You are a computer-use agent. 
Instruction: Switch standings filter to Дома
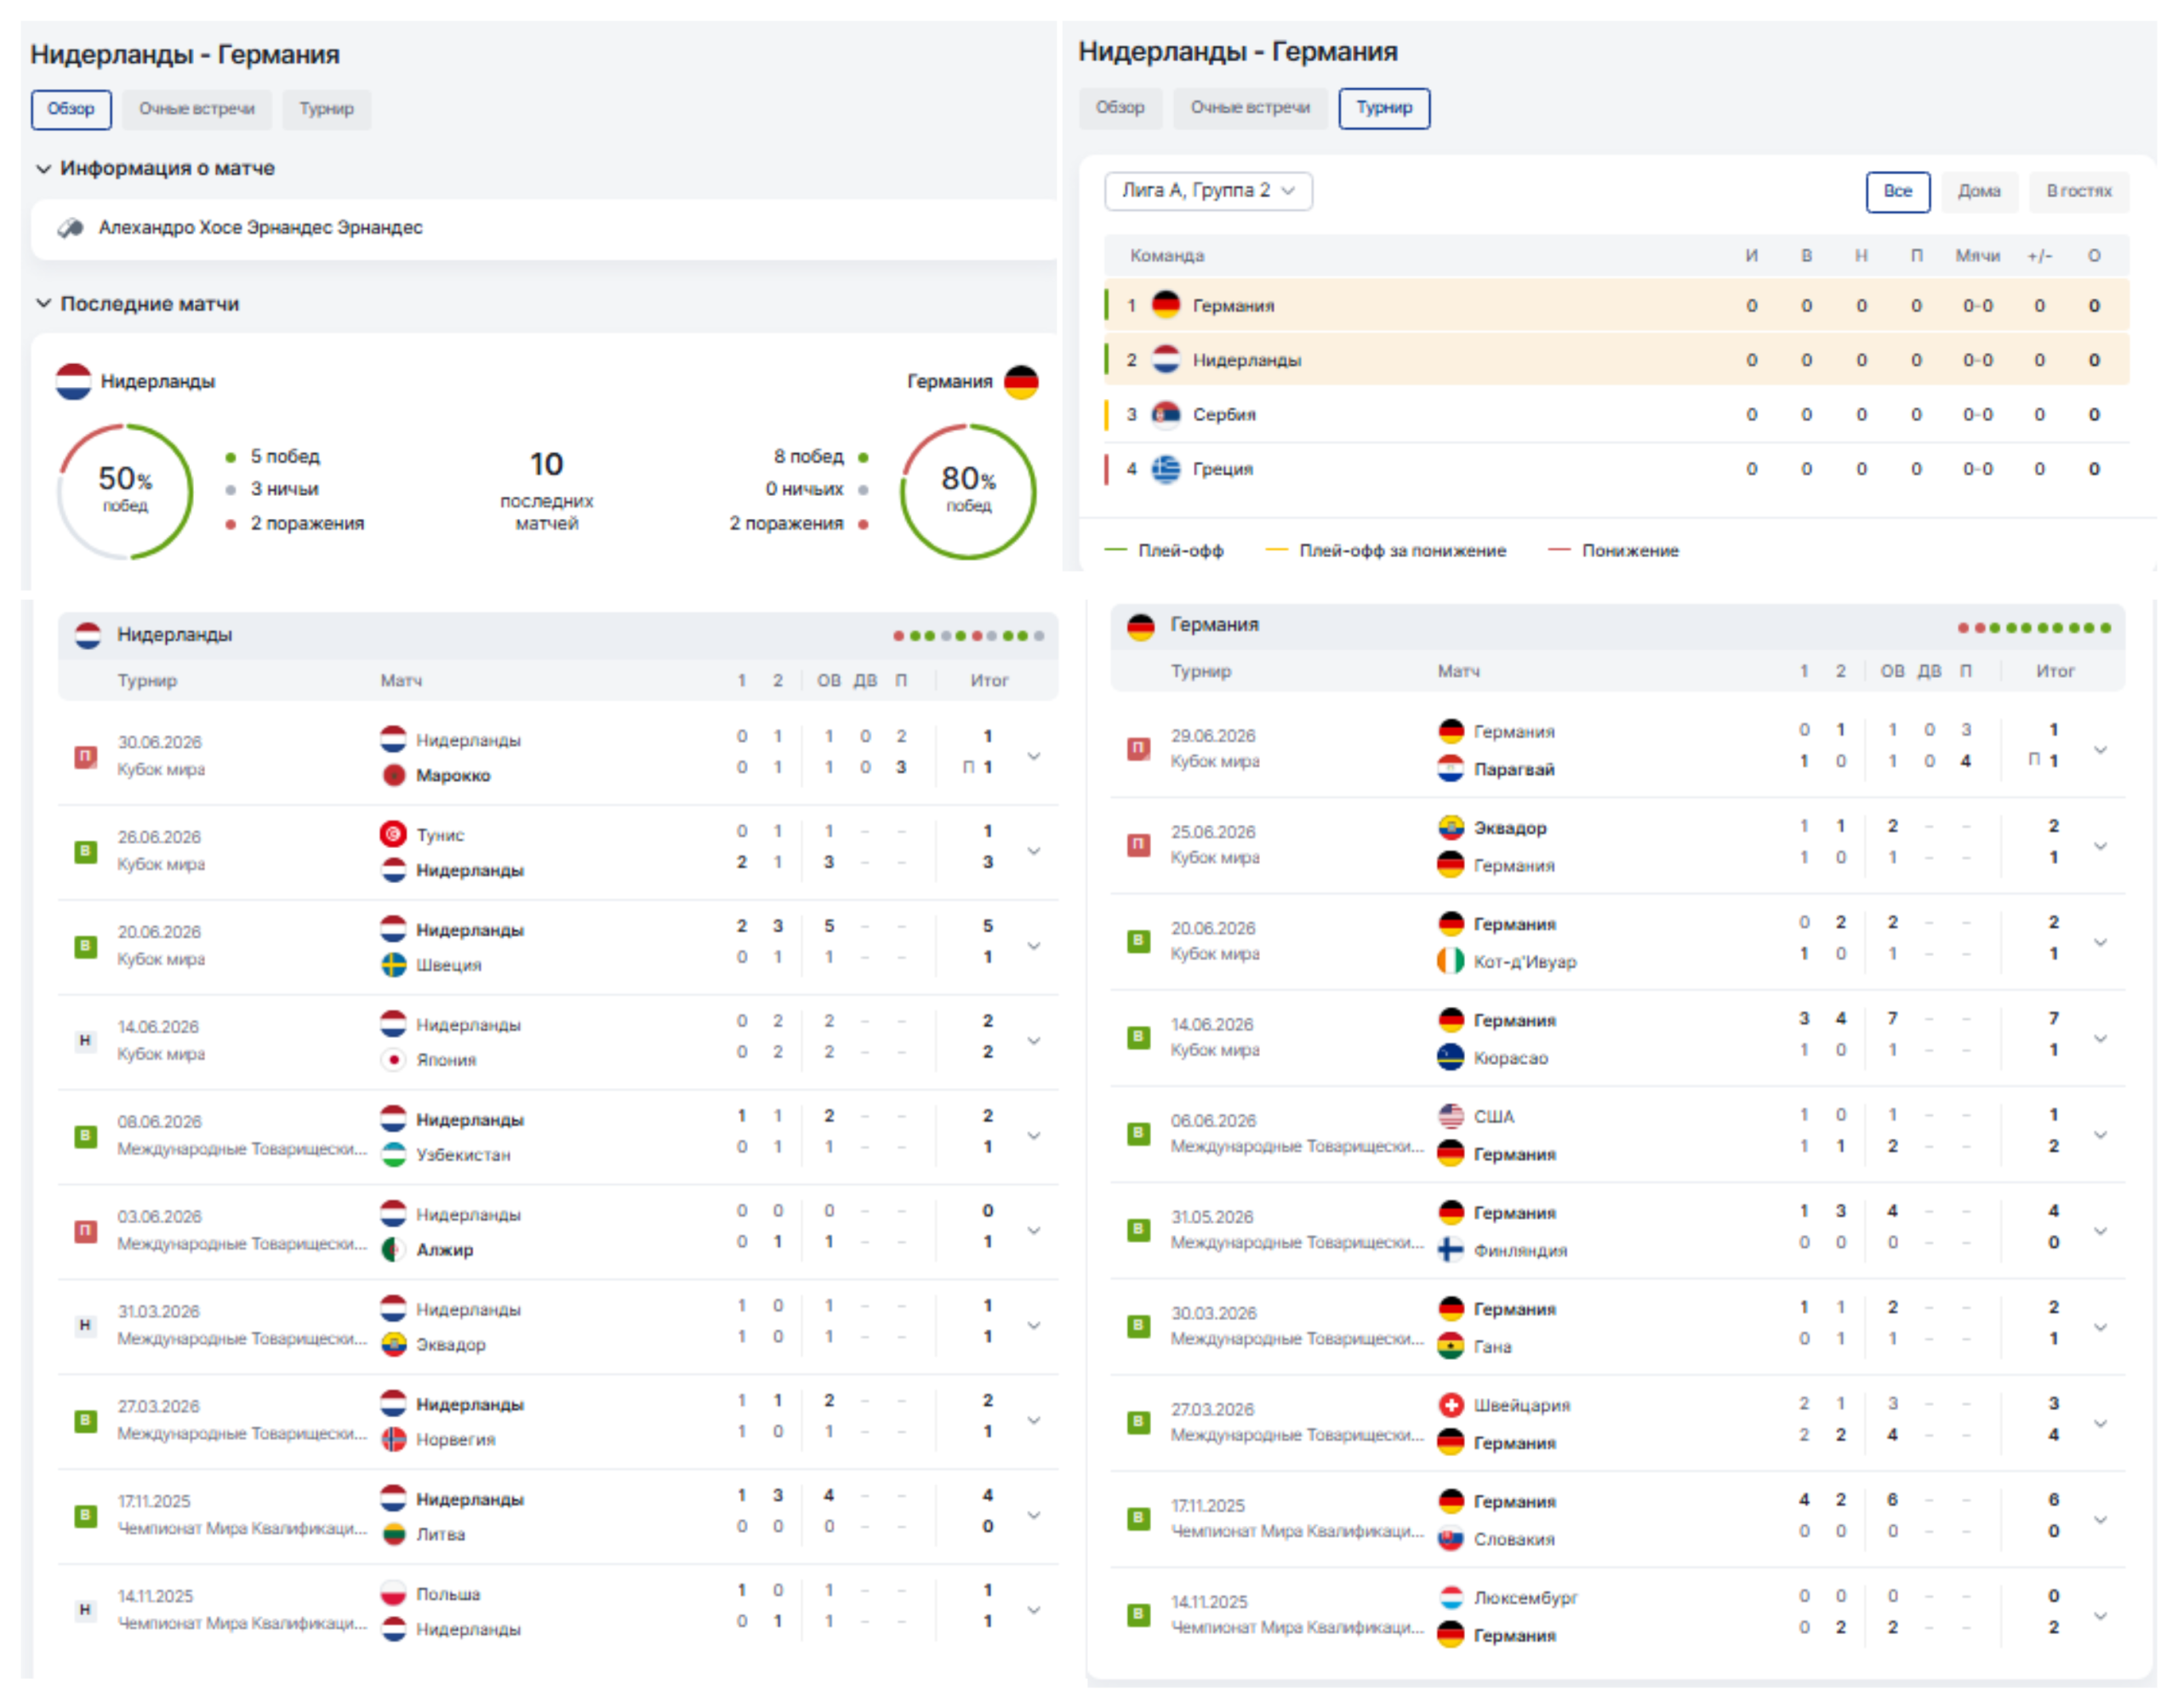pos(1979,191)
